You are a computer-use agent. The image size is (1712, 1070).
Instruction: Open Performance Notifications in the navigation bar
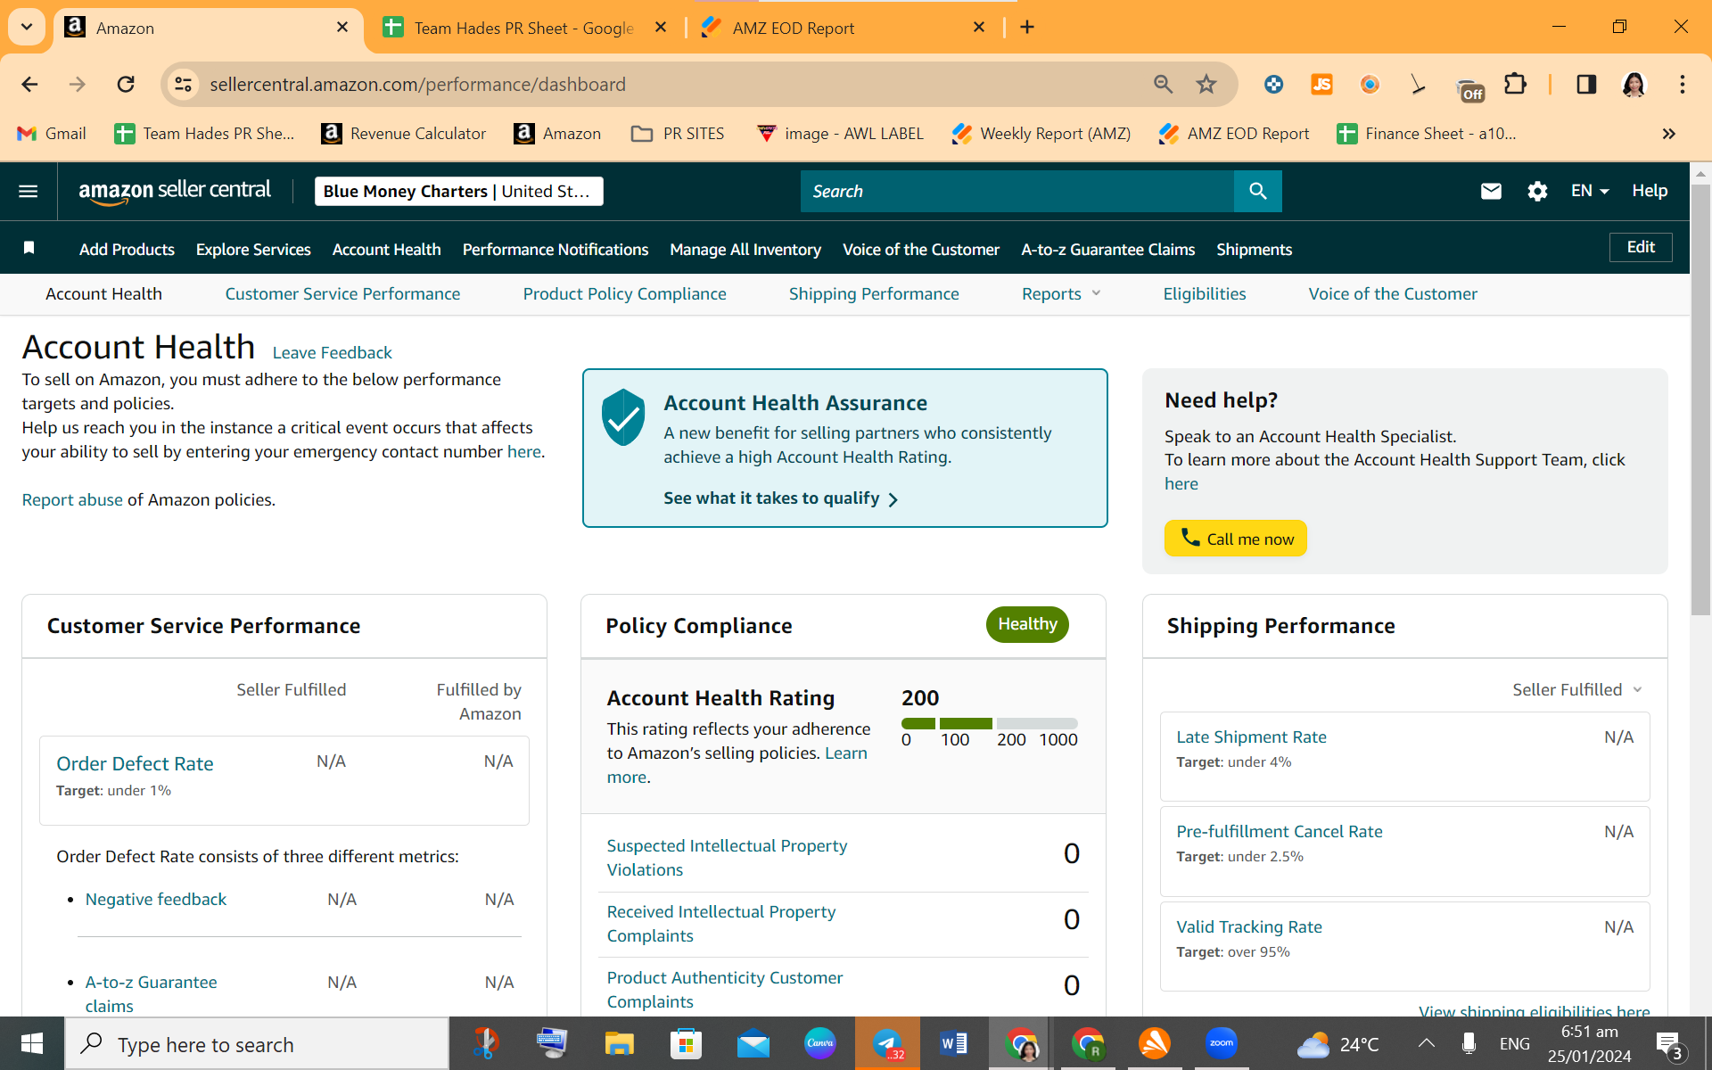[556, 250]
